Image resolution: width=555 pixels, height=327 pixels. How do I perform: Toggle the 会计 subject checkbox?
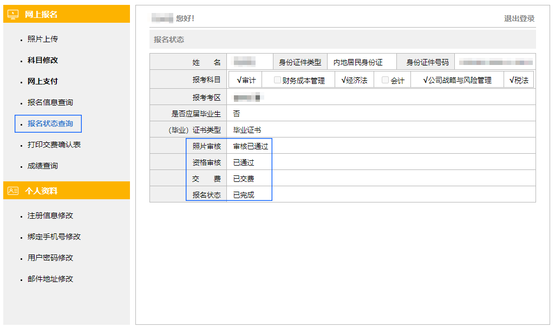385,80
